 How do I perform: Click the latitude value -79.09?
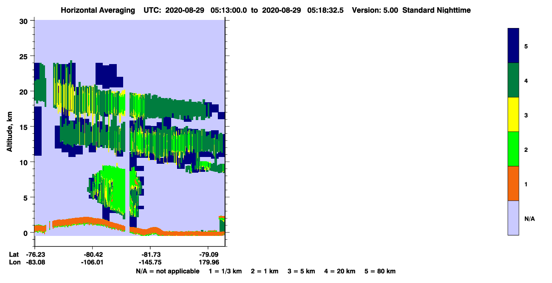207,255
